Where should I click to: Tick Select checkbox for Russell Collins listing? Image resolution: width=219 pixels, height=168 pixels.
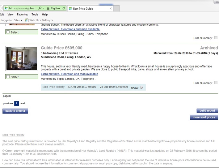point(8,32)
